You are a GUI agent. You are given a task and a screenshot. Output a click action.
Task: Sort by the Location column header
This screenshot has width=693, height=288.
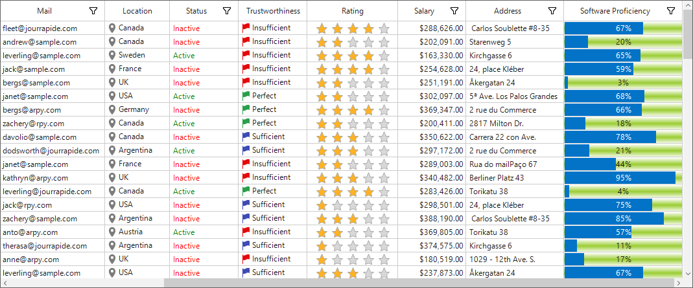tap(137, 11)
